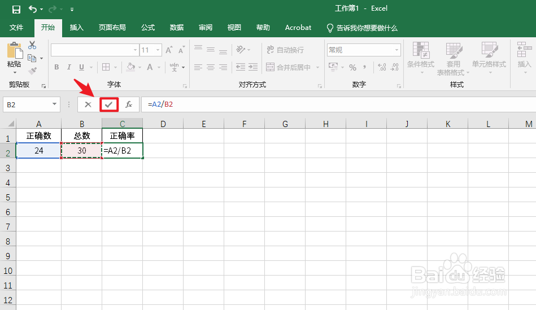Click the 告诉我你想要做什么 search box

click(x=363, y=28)
